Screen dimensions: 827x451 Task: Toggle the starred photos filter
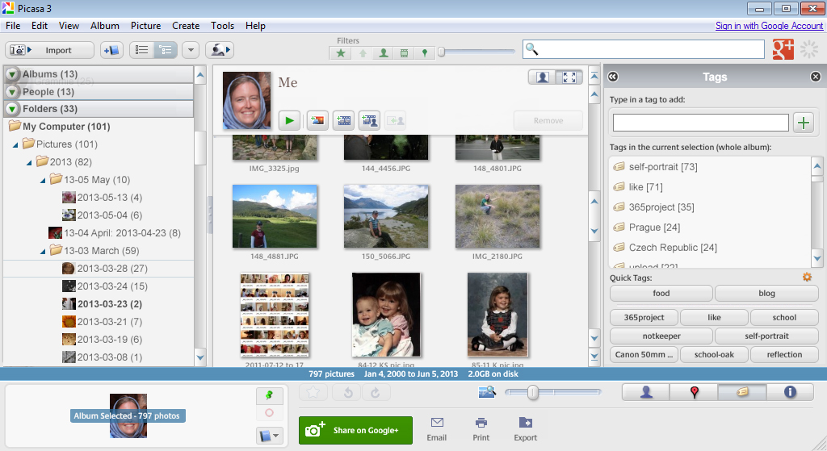pos(342,52)
